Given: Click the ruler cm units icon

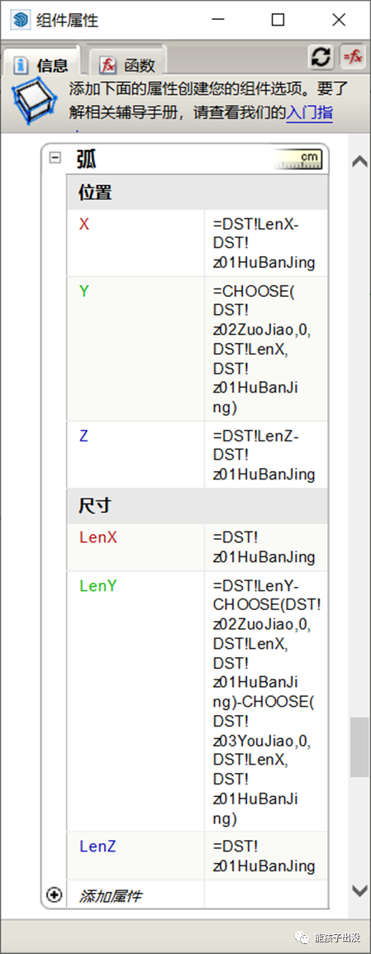Looking at the screenshot, I should click(x=298, y=160).
